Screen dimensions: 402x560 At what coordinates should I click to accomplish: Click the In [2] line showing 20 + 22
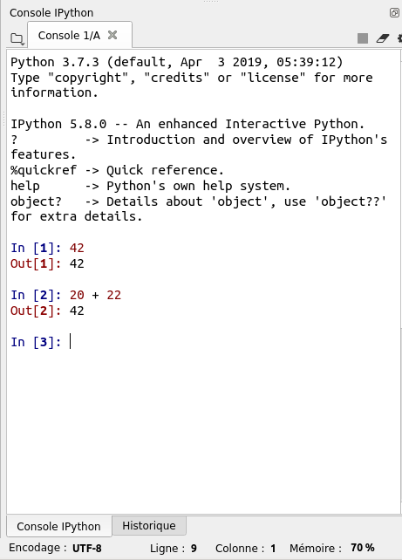[65, 295]
